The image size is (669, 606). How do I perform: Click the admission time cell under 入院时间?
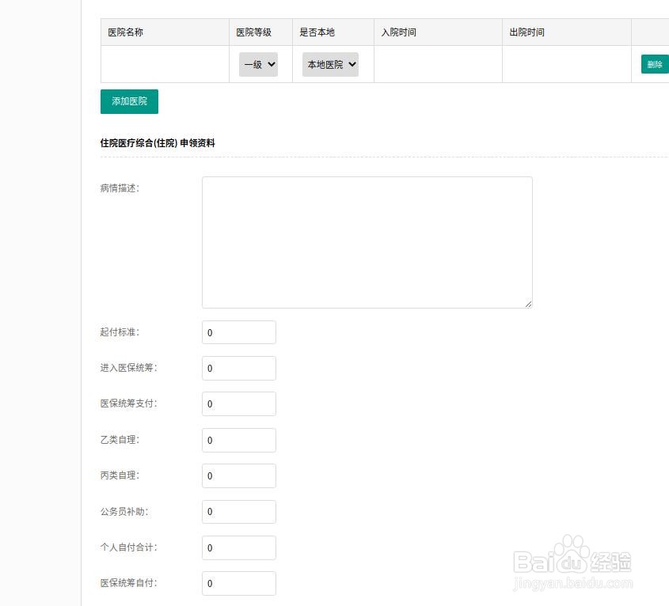coord(438,64)
